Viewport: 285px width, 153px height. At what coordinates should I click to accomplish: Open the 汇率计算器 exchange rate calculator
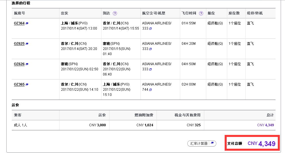pos(202,144)
